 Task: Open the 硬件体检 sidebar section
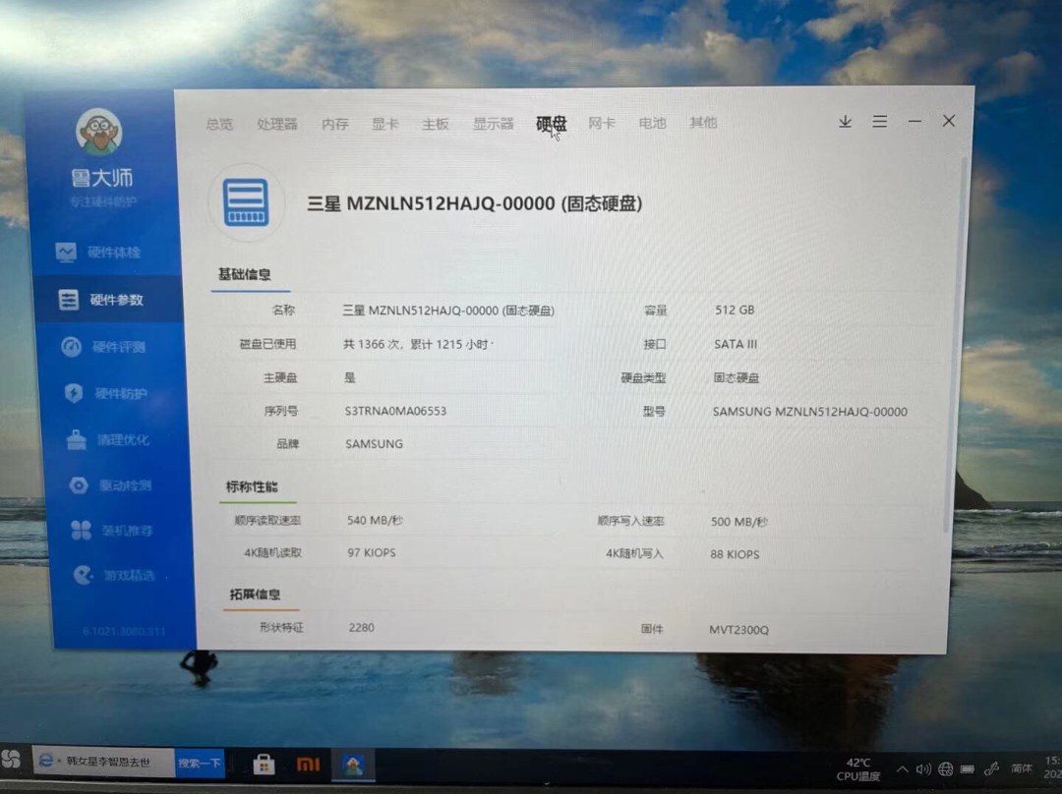(x=99, y=253)
